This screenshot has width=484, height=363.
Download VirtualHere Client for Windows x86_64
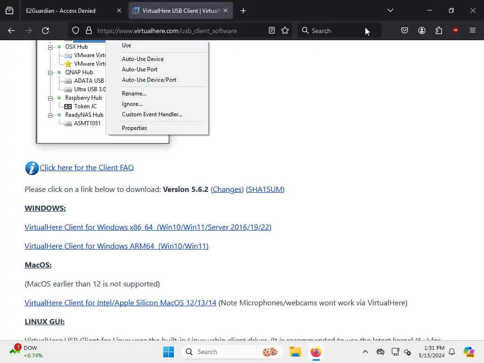coord(148,227)
